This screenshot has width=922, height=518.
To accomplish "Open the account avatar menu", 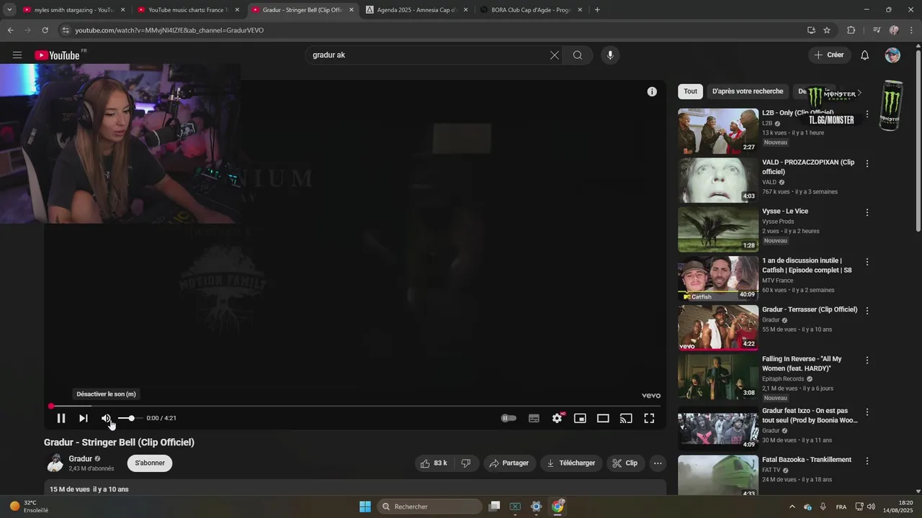I will pos(892,55).
